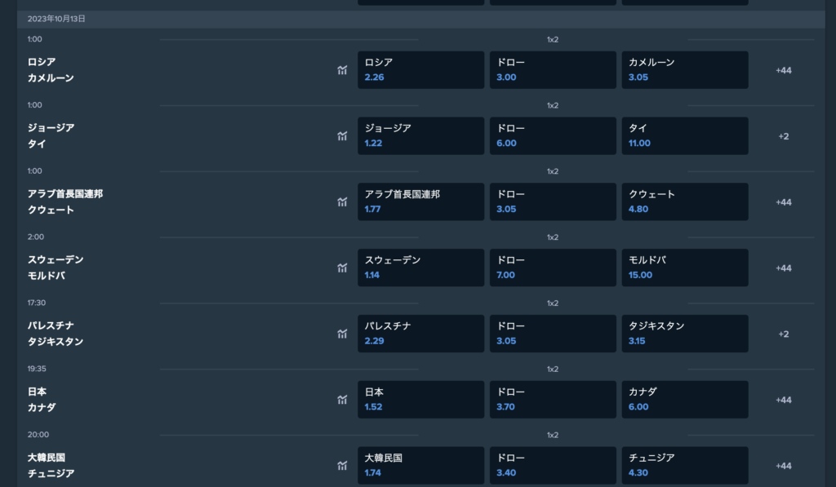This screenshot has height=487, width=836.
Task: Bet on モルドバ at 15.00
Action: (685, 268)
